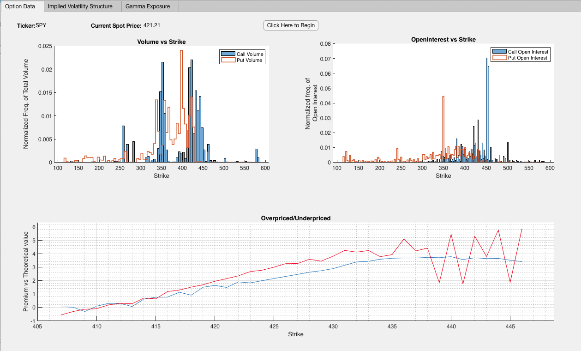
Task: Click the Call Open Interest bar at strike 500
Action: coord(508,152)
